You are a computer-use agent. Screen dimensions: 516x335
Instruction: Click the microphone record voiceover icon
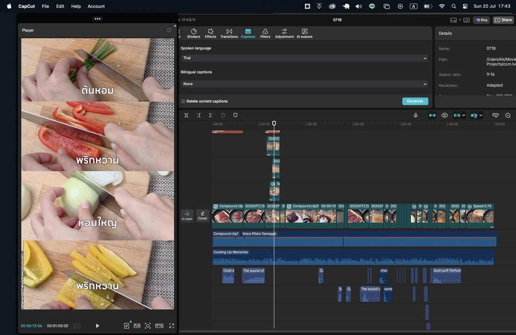415,116
